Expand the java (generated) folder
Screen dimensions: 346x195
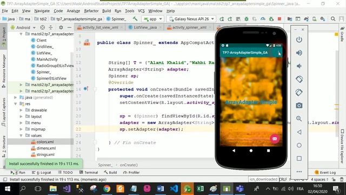(x=16, y=97)
